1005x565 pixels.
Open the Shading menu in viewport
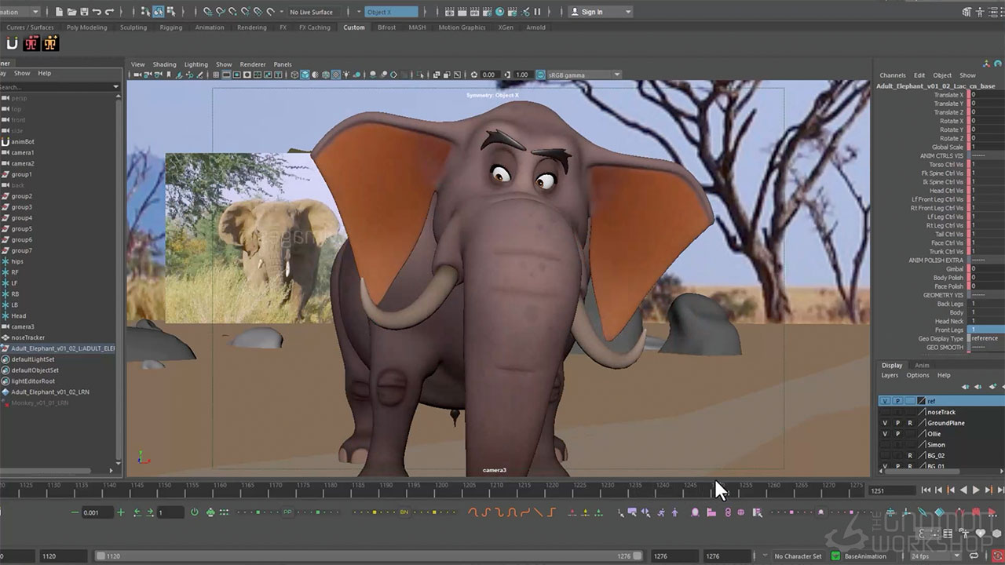pyautogui.click(x=164, y=64)
